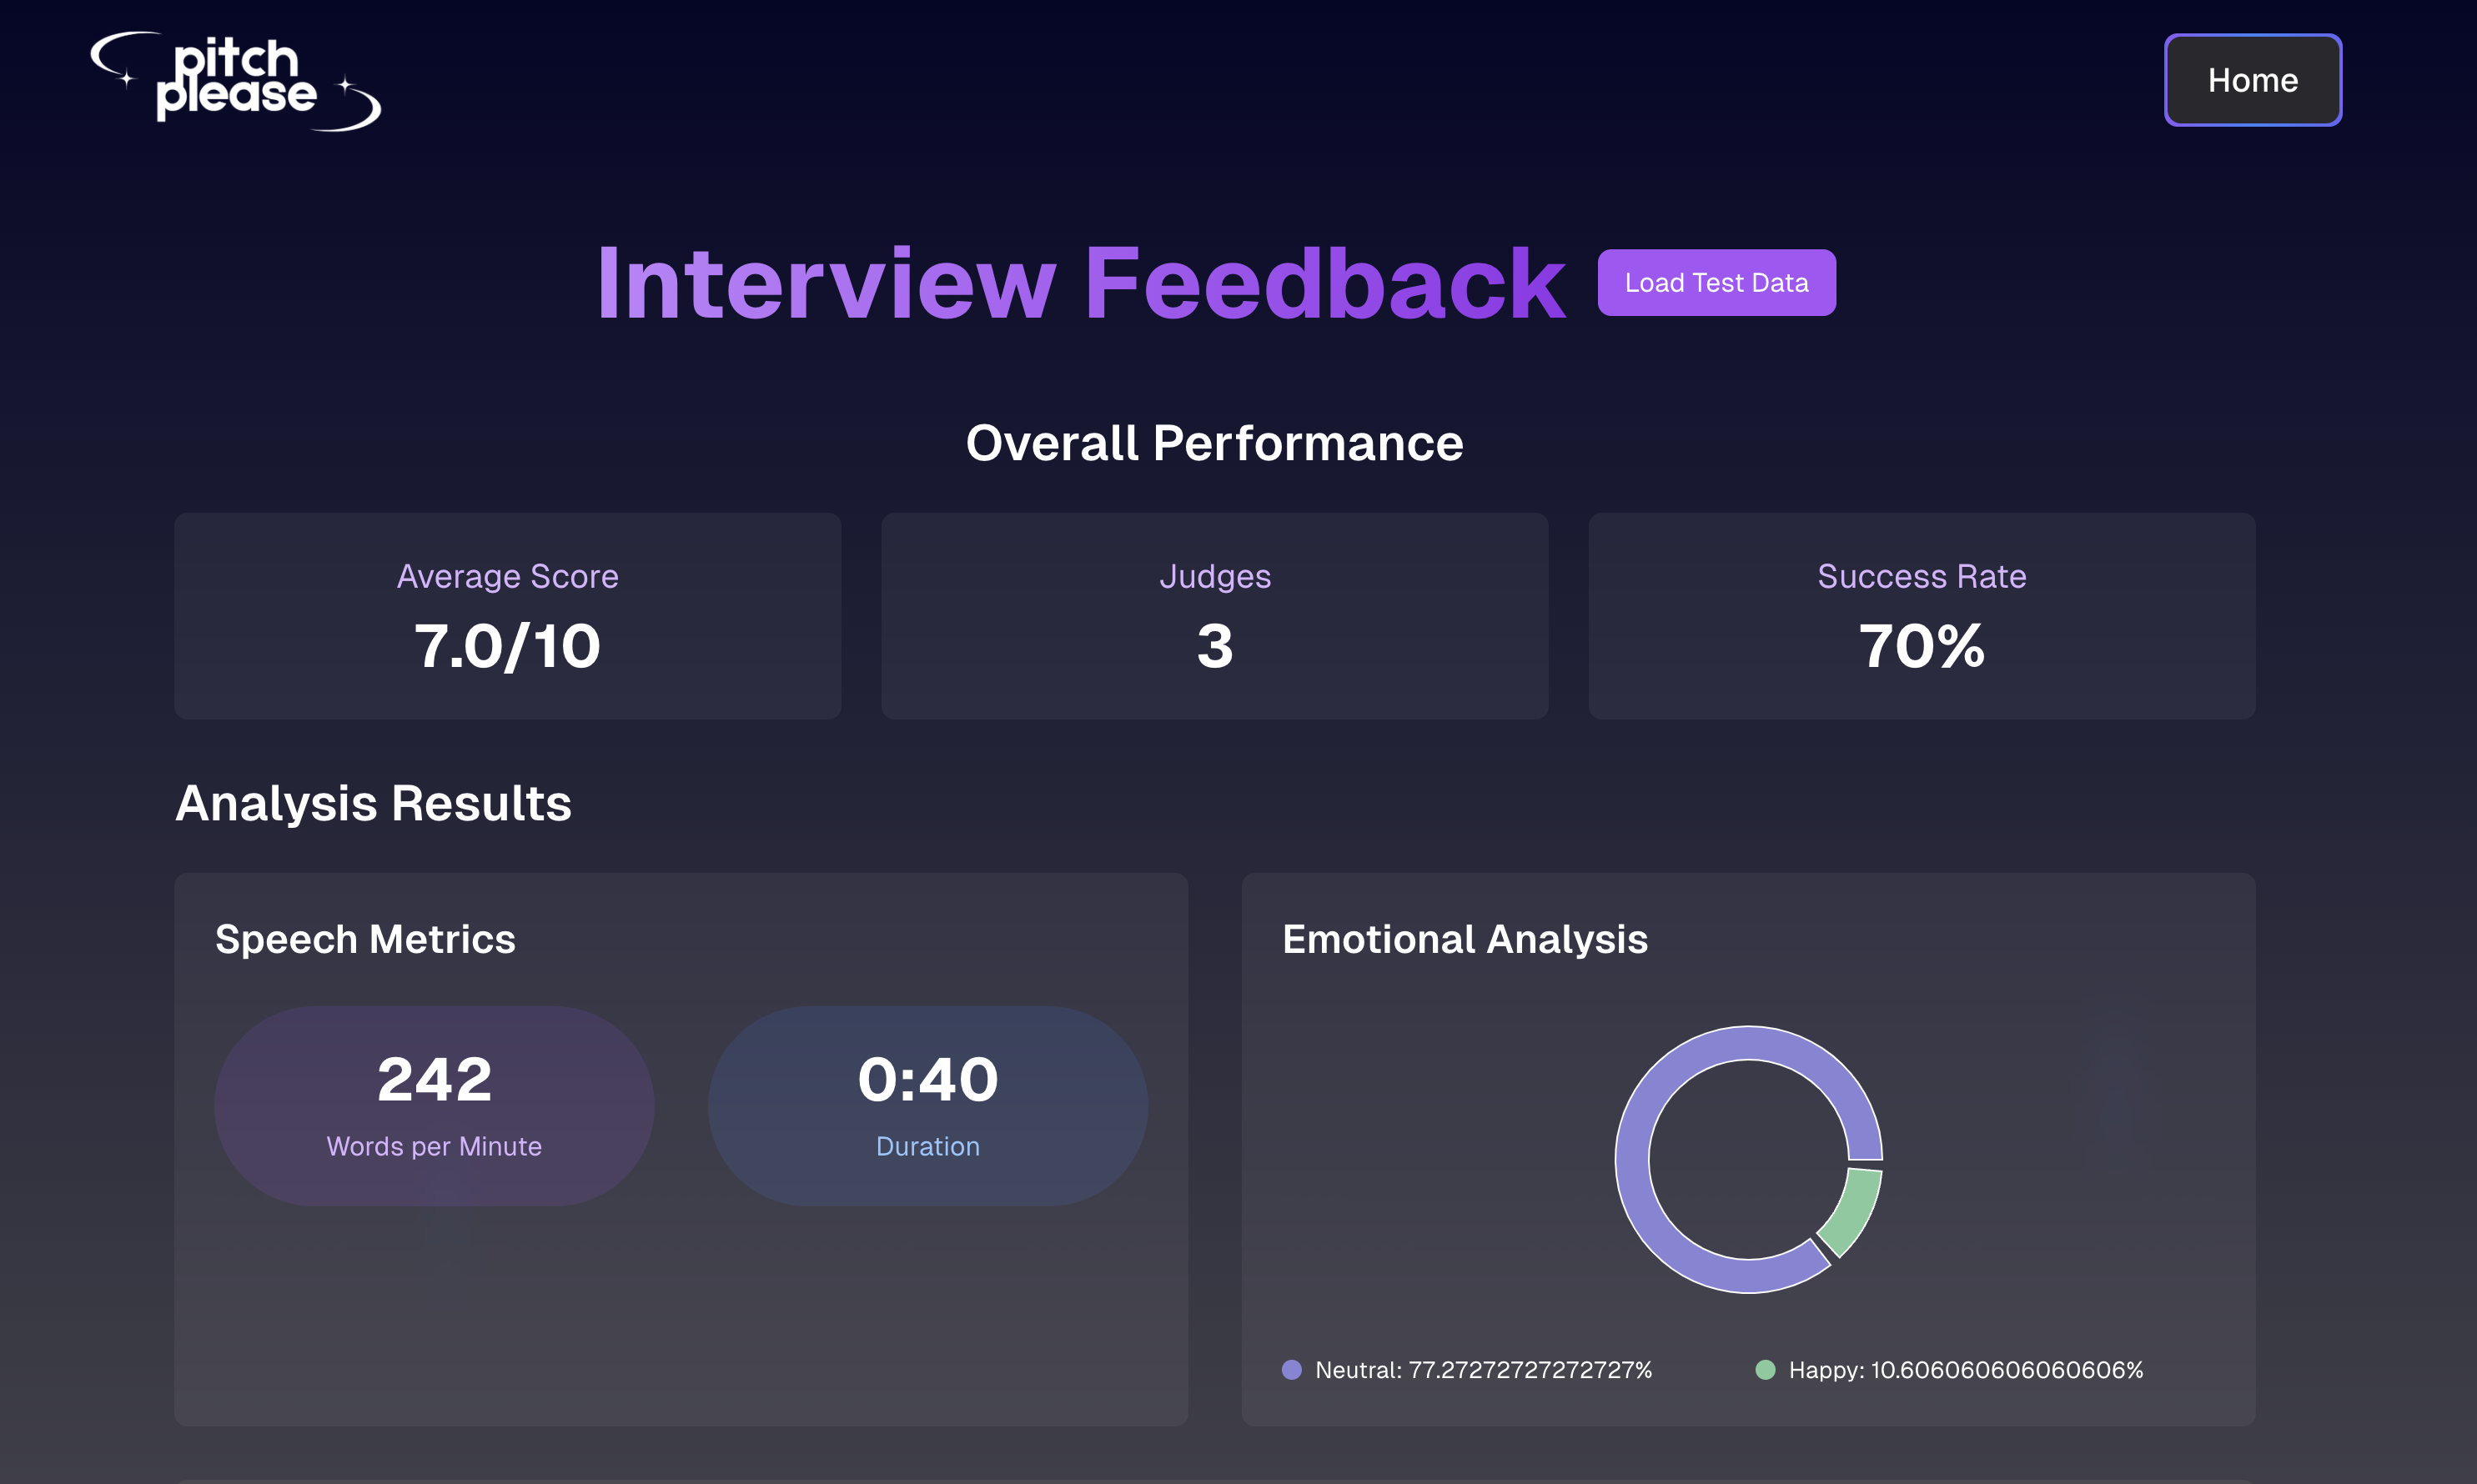Click the Success Rate 70% value
The width and height of the screenshot is (2477, 1484).
(1921, 647)
